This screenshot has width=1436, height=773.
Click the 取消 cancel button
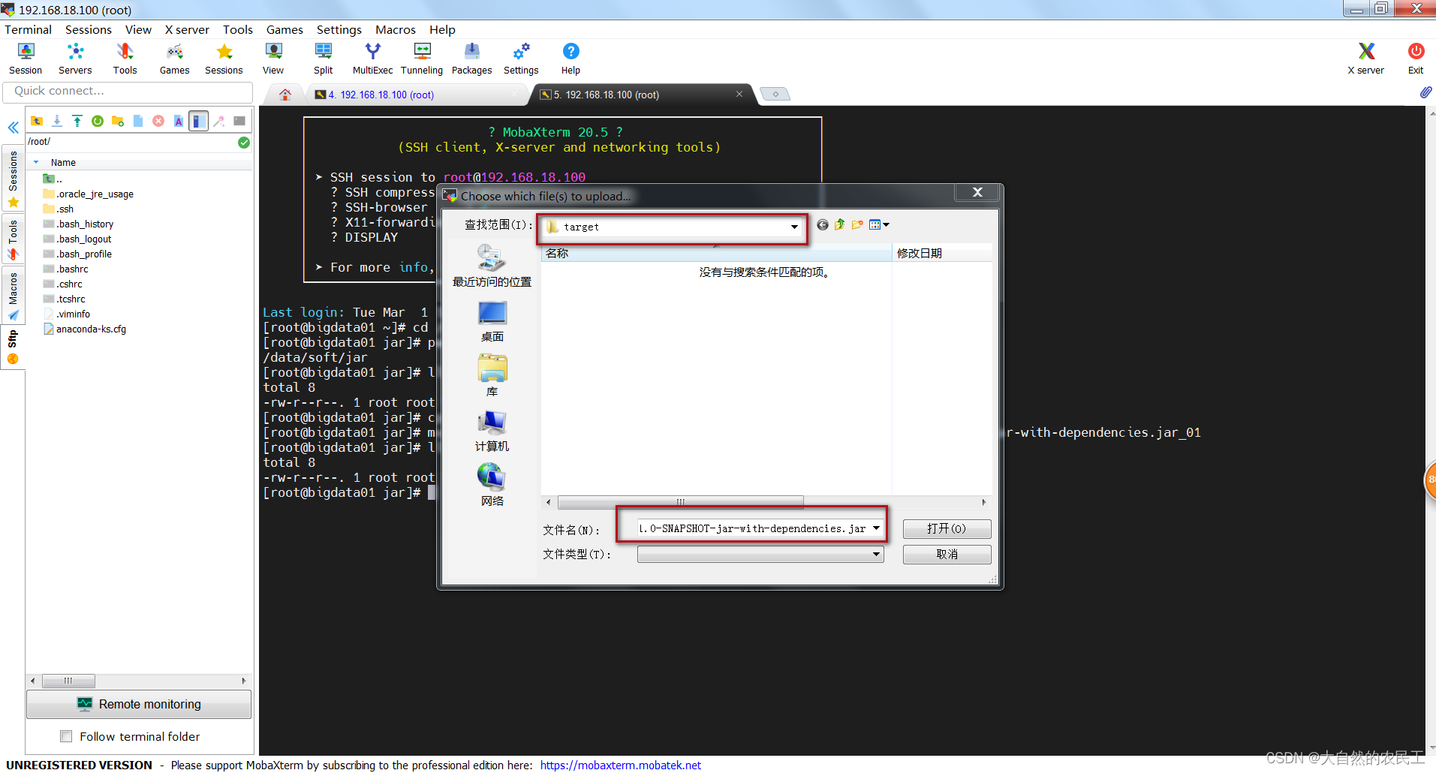point(947,555)
